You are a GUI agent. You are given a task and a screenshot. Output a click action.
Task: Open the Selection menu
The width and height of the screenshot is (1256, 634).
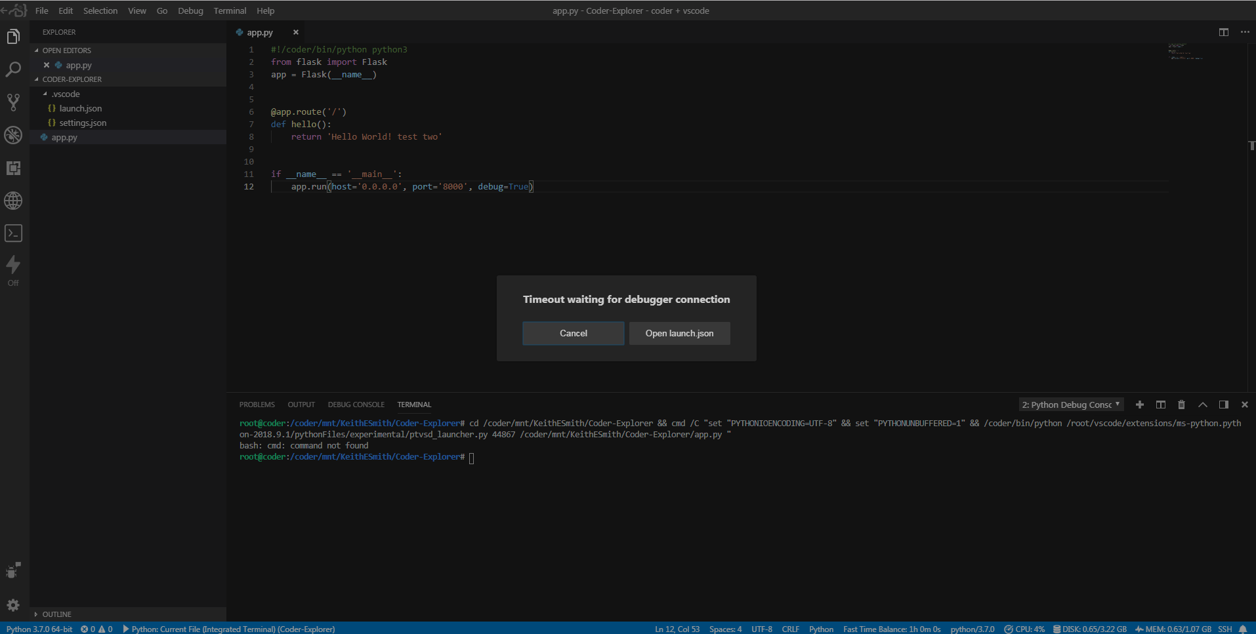point(100,10)
